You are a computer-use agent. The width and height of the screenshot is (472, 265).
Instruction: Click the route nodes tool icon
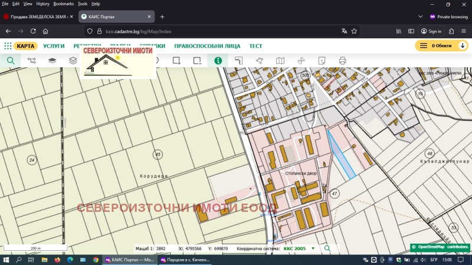pos(32,60)
